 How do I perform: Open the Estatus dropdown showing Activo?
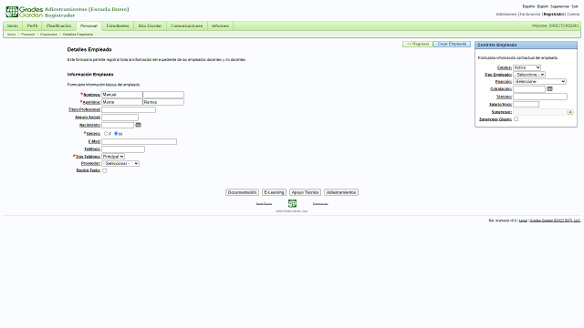click(527, 67)
